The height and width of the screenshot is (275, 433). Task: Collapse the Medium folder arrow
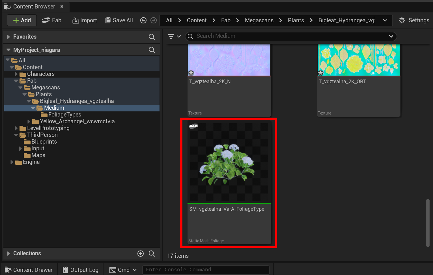pos(33,108)
